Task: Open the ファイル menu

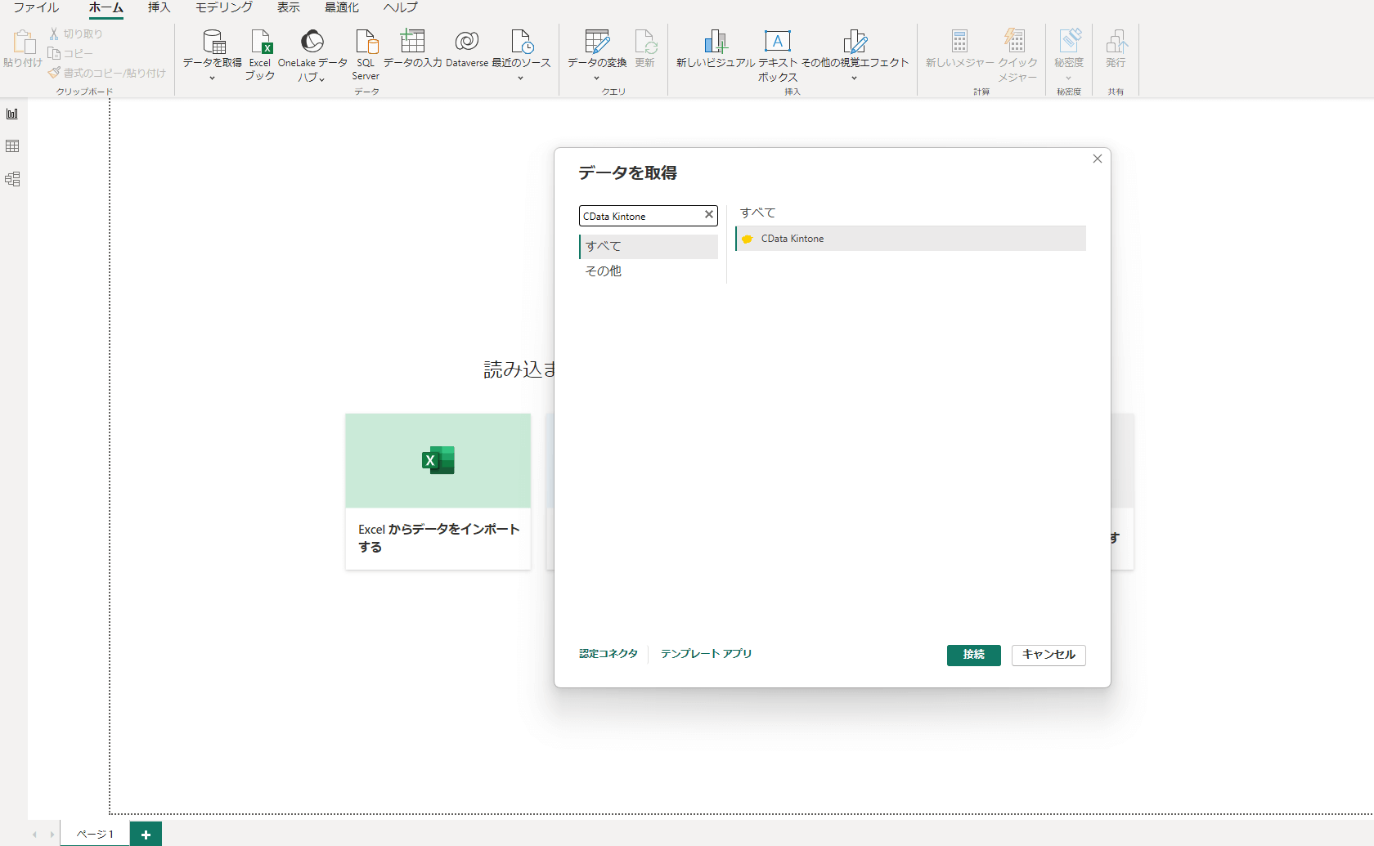Action: point(36,7)
